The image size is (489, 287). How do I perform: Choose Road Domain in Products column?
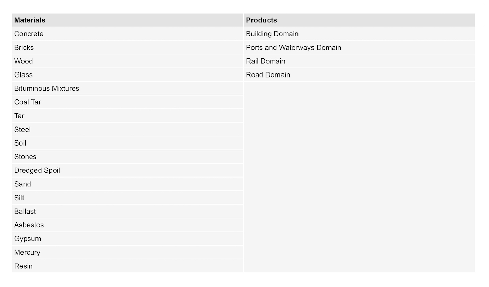point(268,75)
